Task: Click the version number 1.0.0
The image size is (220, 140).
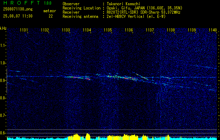Action: [x=48, y=3]
